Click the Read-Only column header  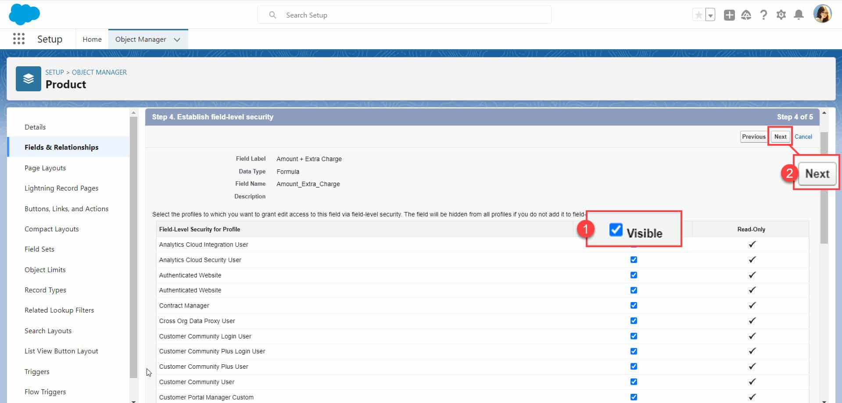point(751,229)
